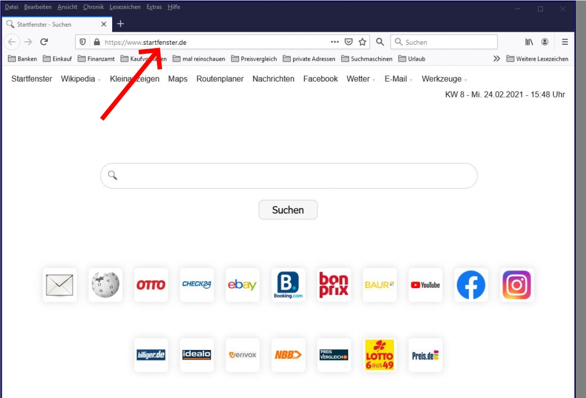Open the Preisvergleich.de tile
The image size is (586, 398).
coord(334,355)
